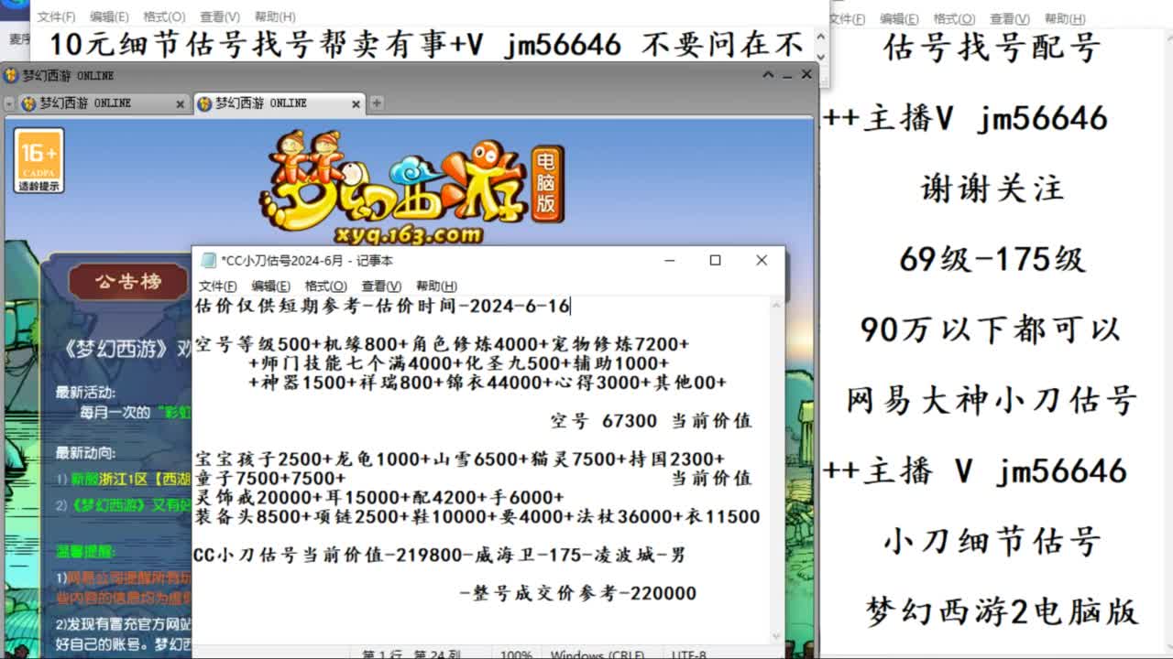Open 帮助(H) menu in CC小刀估号 notepad
Image resolution: width=1173 pixels, height=659 pixels.
pos(435,286)
